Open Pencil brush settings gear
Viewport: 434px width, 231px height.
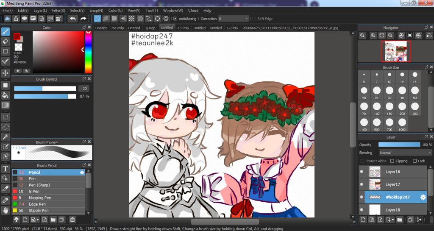pos(82,173)
